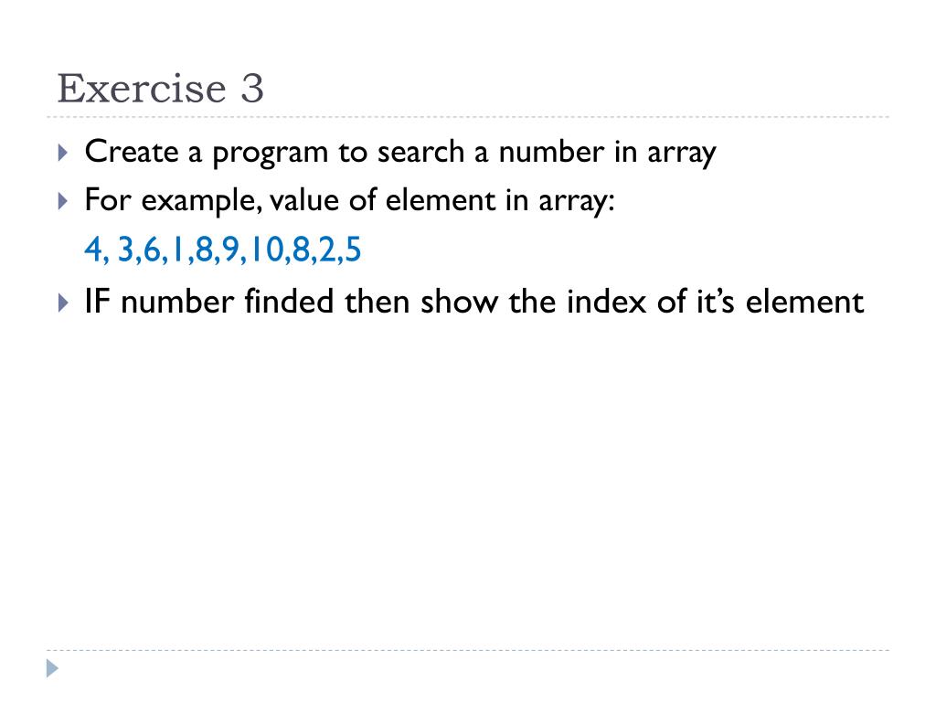Click the dotted footer line near bottom
936x702 pixels.
468,650
